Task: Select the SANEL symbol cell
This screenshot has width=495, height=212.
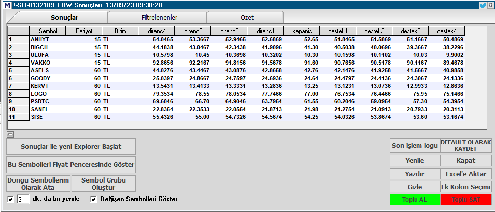Action: pos(48,109)
